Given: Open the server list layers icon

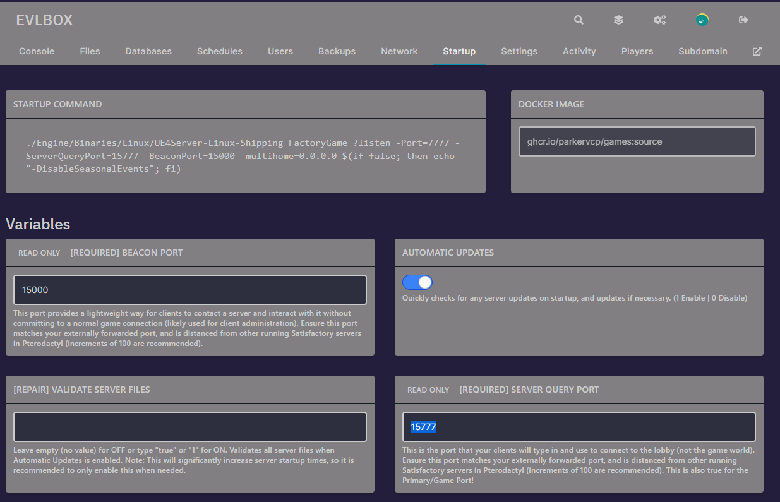Looking at the screenshot, I should tap(618, 20).
